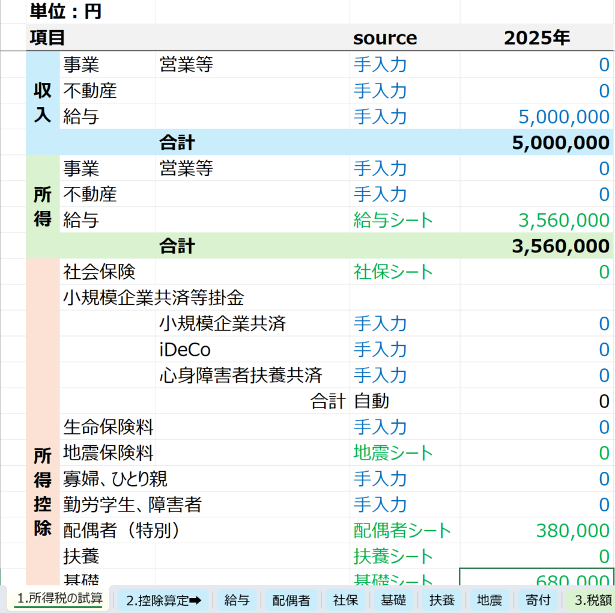Screen dimensions: 615x613
Task: Switch to the 寄付 sheet tab
Action: (x=537, y=600)
